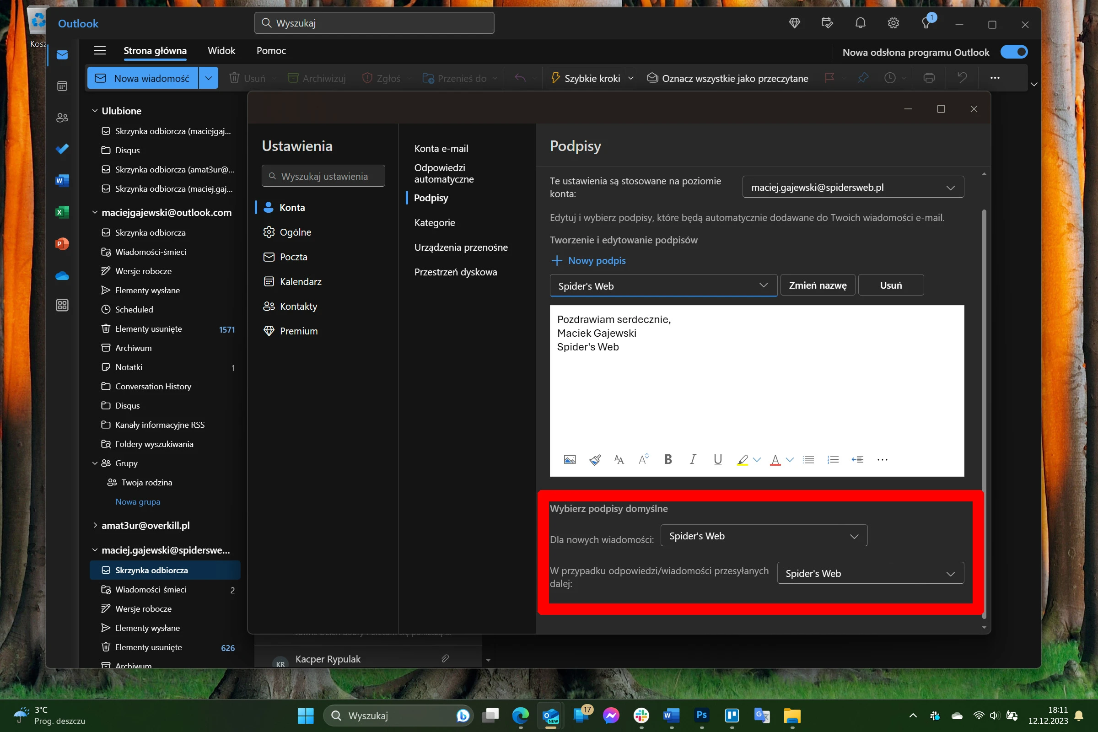Click the Wyszukaj ustawienia search field

[x=323, y=176]
